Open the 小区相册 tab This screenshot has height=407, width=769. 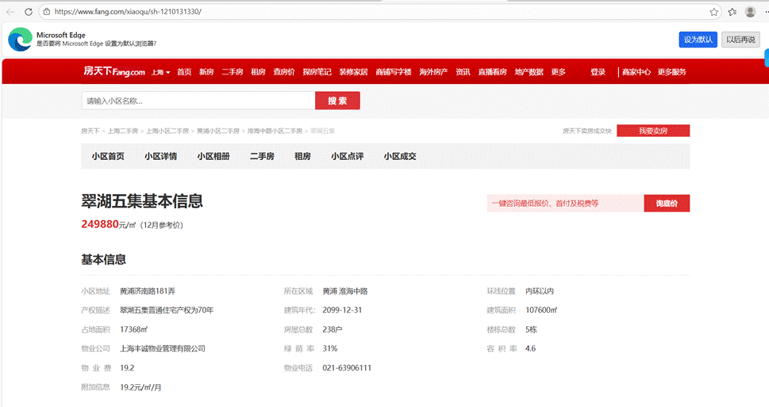point(213,157)
